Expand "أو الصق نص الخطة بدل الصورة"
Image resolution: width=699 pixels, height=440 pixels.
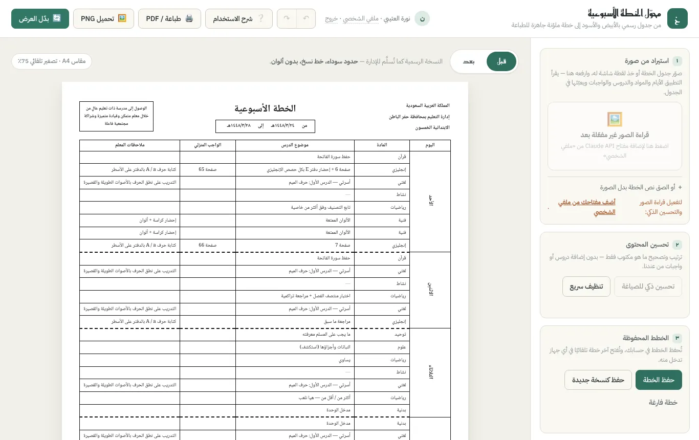coord(642,187)
